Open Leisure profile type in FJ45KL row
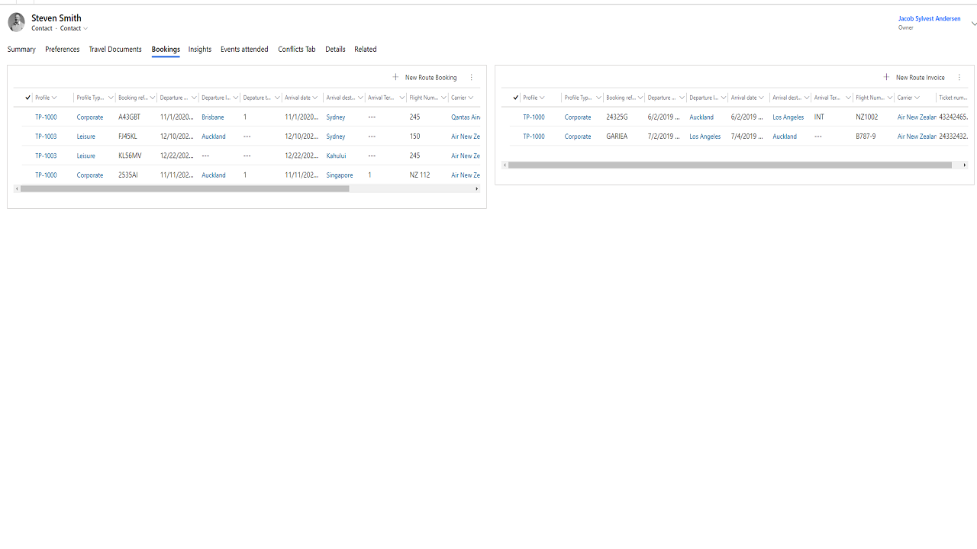The width and height of the screenshot is (977, 549). [x=86, y=136]
